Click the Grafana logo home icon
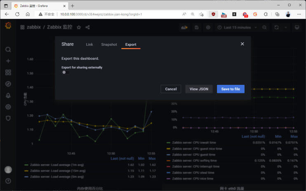 pos(8,26)
